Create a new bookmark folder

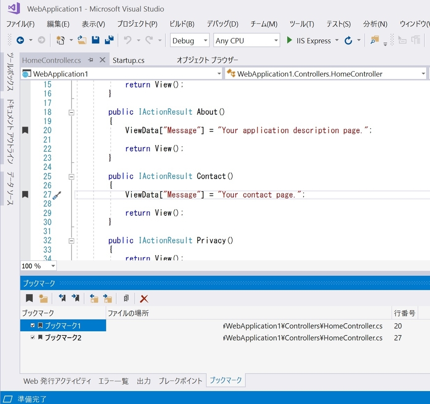44,298
